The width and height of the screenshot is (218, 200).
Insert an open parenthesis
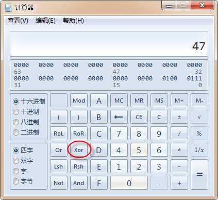[59, 117]
